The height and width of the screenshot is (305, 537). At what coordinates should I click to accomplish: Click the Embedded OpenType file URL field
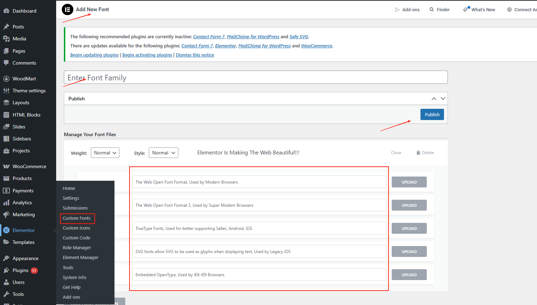(259, 275)
